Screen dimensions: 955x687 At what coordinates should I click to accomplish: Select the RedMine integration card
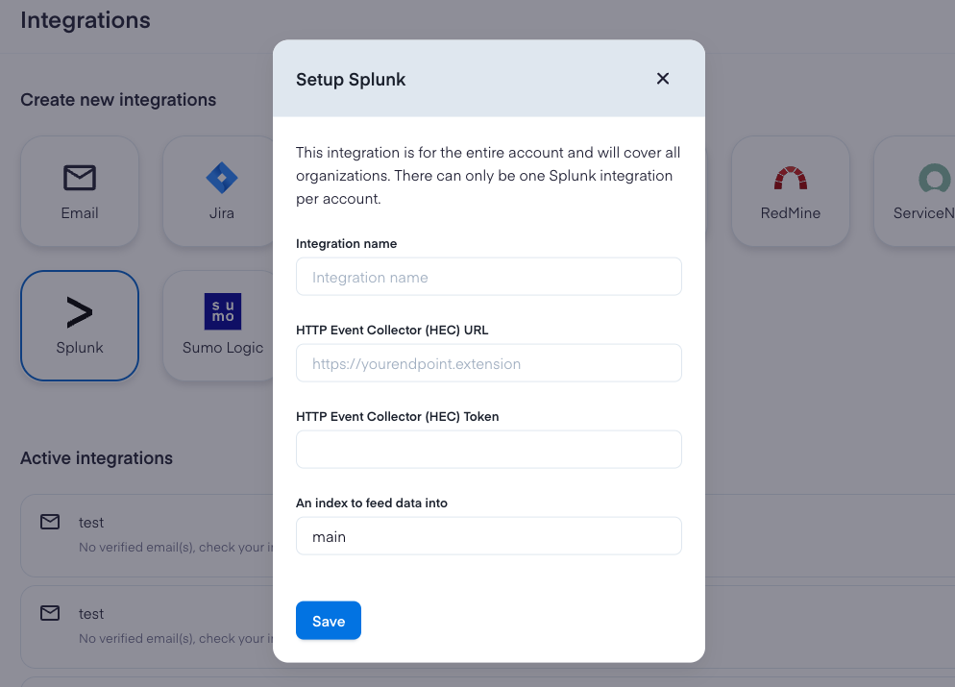coord(791,191)
